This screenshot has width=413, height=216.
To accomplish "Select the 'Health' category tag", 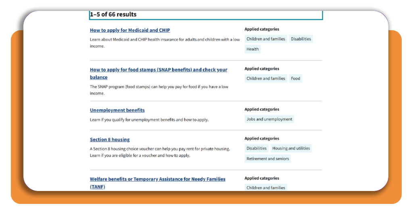I will click(x=252, y=49).
